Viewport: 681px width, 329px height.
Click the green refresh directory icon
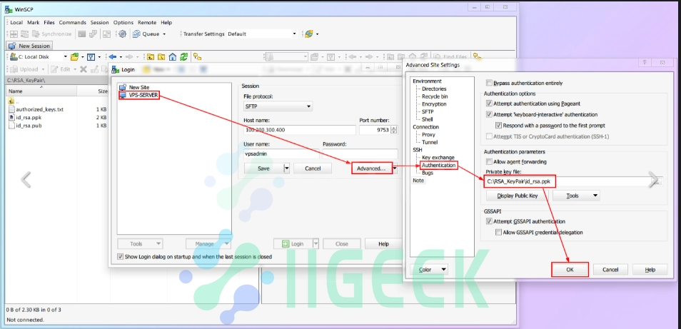(x=184, y=57)
